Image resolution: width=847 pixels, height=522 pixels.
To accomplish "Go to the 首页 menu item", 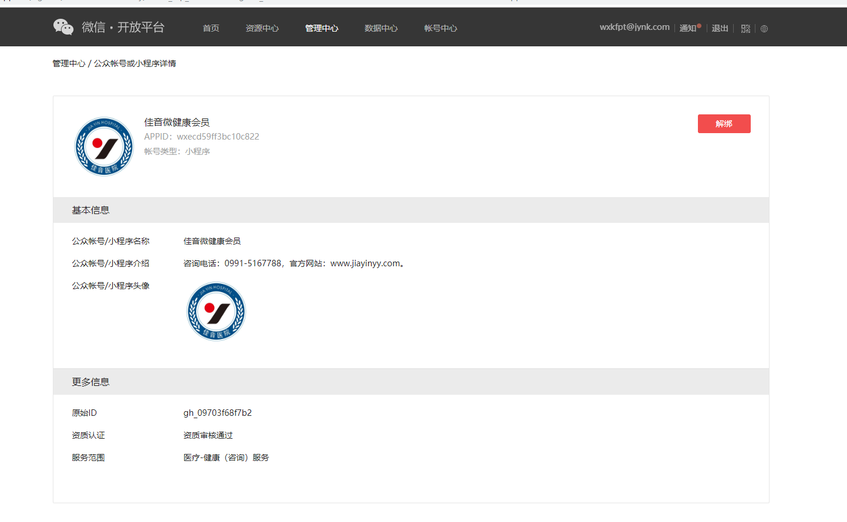I will [211, 28].
